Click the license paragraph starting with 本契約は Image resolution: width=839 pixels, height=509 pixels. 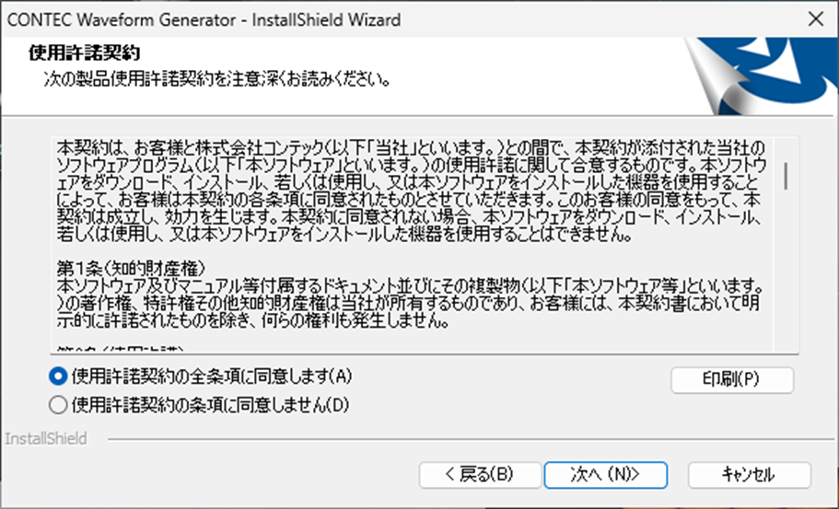pos(411,191)
